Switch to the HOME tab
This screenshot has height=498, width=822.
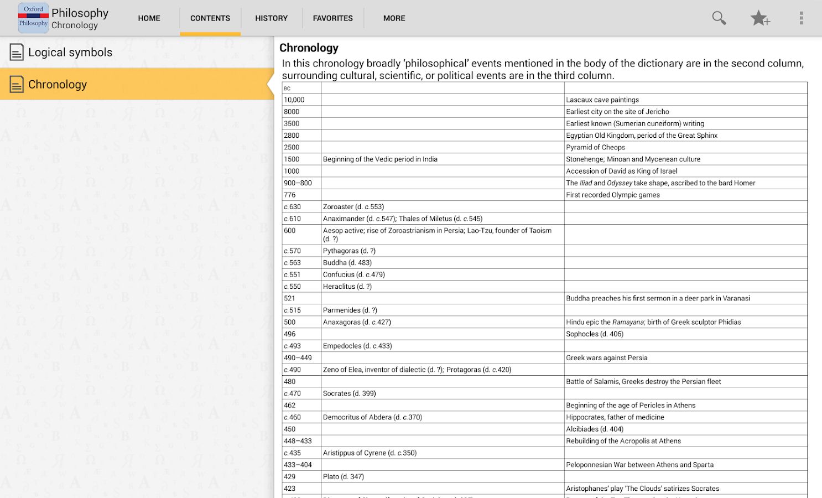(149, 18)
